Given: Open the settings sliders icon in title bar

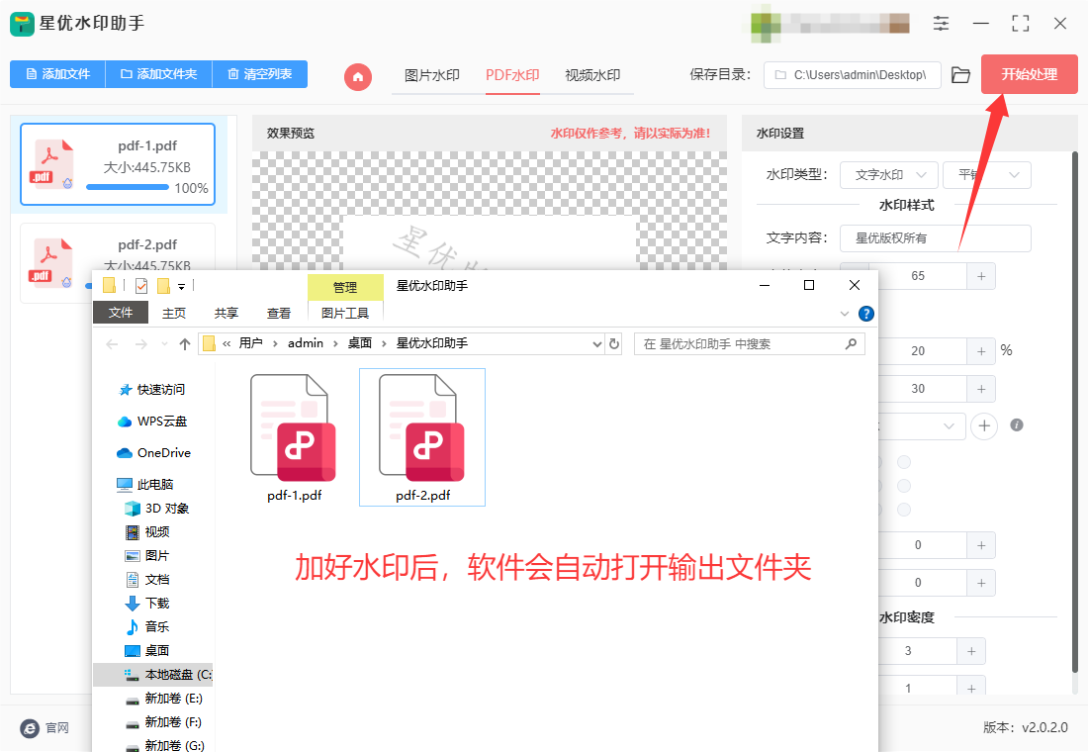Looking at the screenshot, I should pos(941,24).
